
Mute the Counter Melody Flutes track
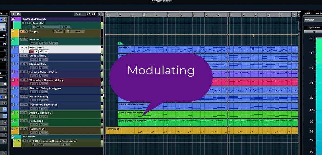click(x=22, y=72)
